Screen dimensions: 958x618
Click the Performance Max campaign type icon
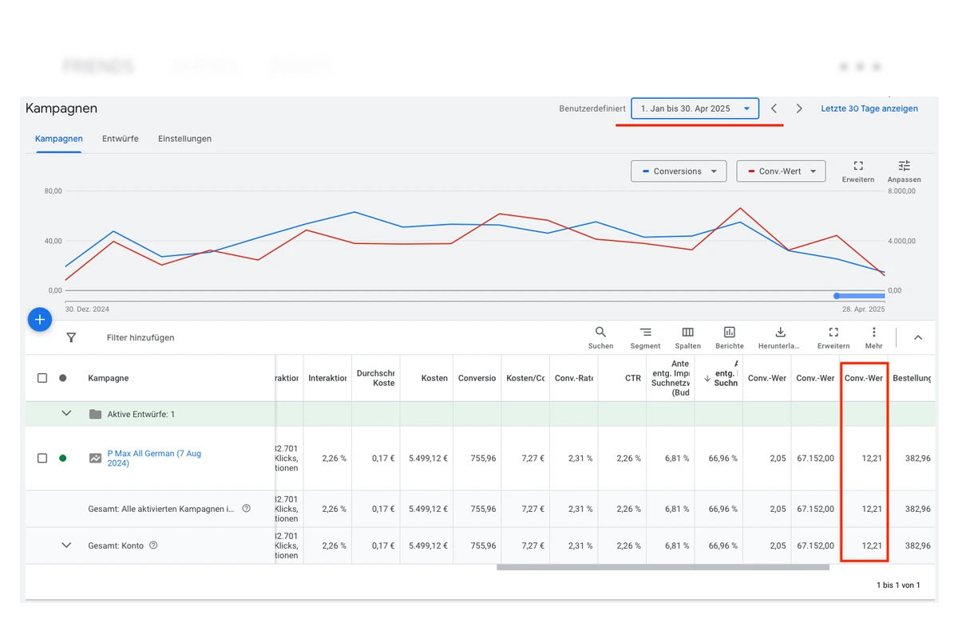pos(95,459)
